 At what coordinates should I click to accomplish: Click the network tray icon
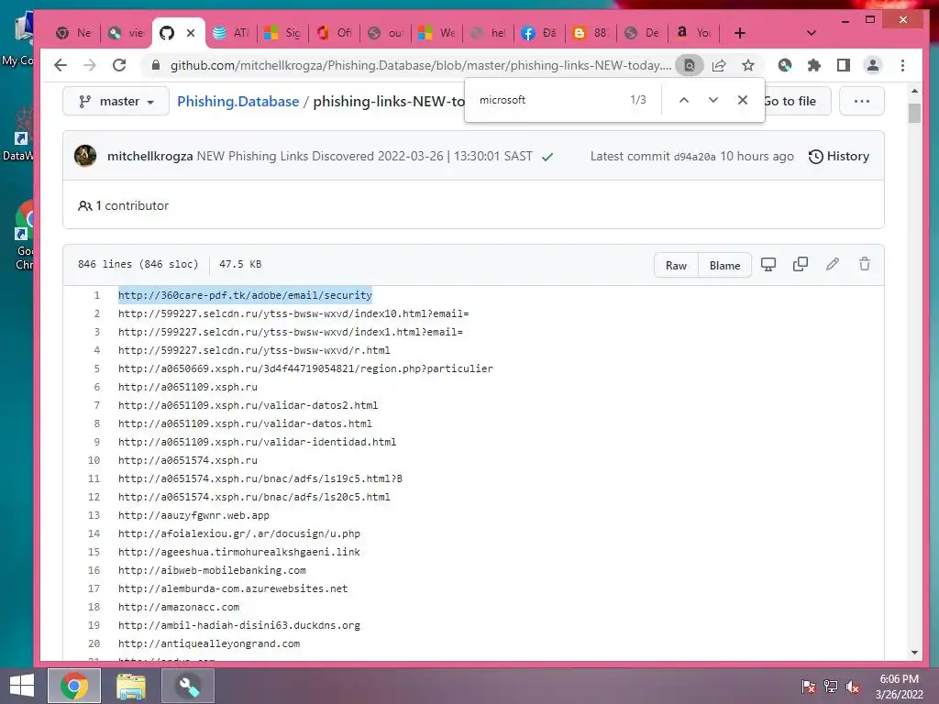pyautogui.click(x=831, y=686)
